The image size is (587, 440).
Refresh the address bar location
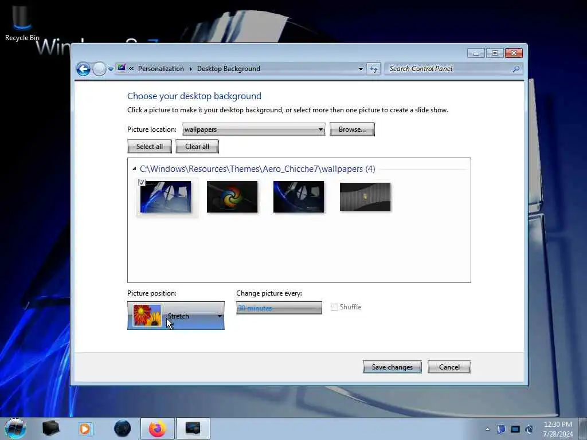[374, 69]
